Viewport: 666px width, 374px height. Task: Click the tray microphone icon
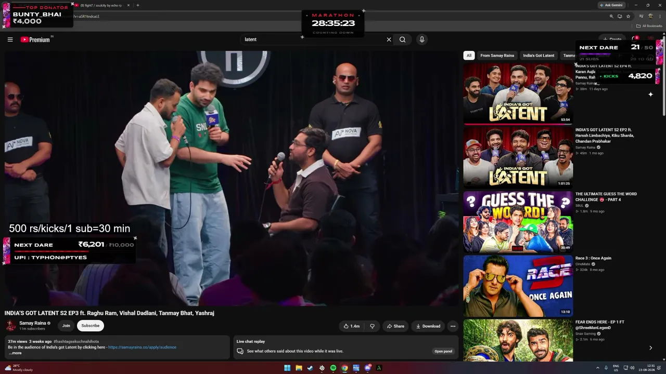tap(606, 368)
